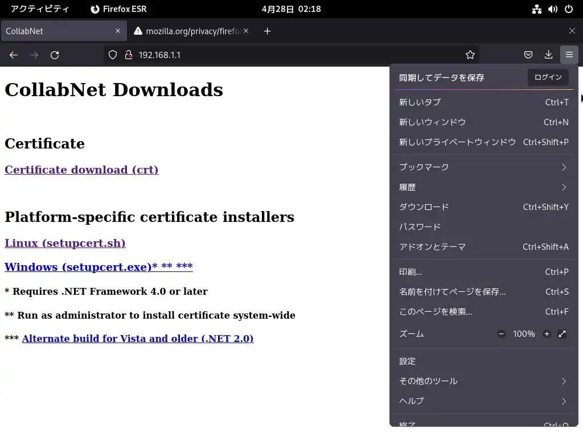Click the ログイン button
Viewport: 583px width, 437px height.
click(548, 77)
